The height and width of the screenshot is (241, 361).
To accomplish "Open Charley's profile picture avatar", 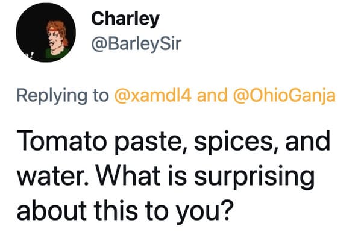I will click(46, 33).
